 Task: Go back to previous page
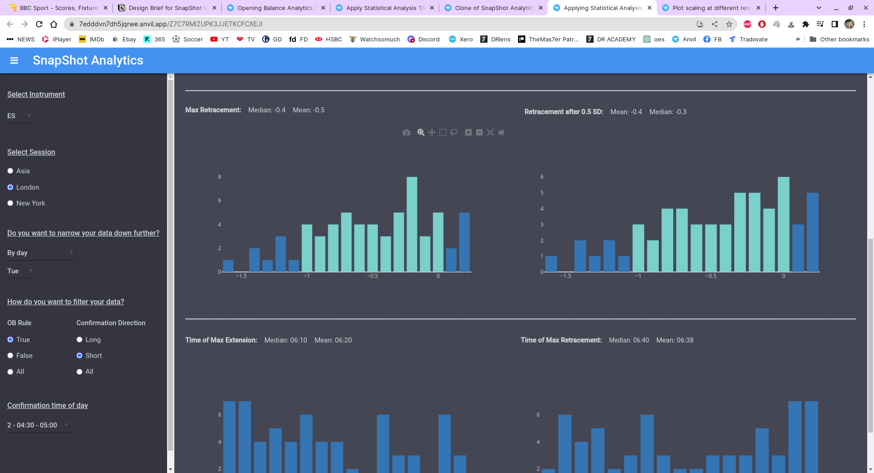10,24
